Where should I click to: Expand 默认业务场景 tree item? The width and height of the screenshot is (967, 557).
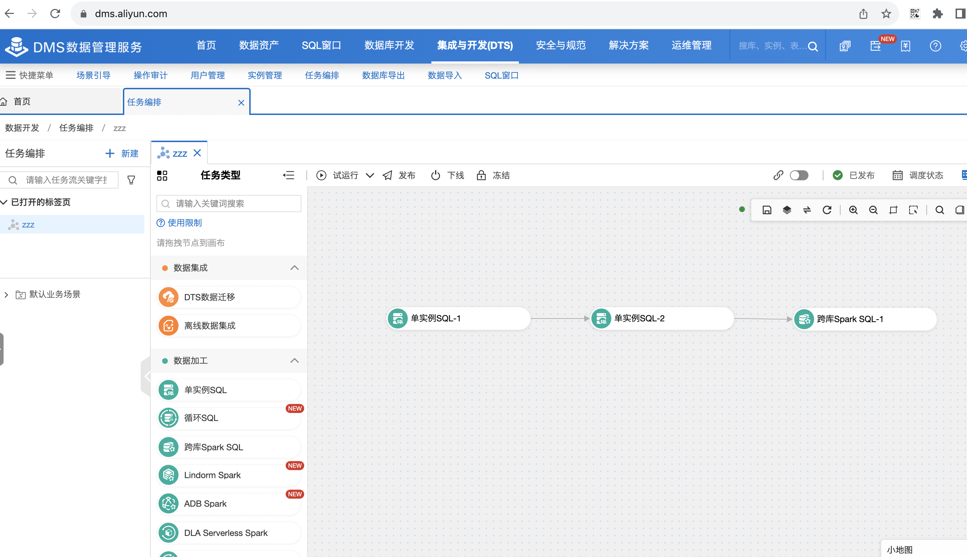click(7, 293)
